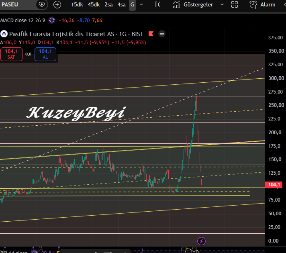Switch to the 4sa timeframe
286x253 pixels.
click(121, 4)
